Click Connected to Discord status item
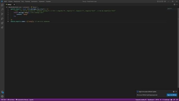The height and width of the screenshot is (101, 179). click(x=22, y=100)
